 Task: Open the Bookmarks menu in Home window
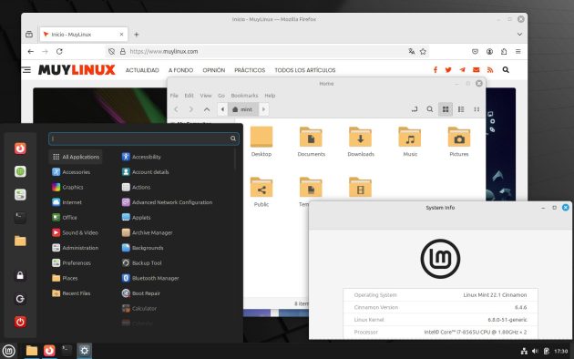pos(244,96)
